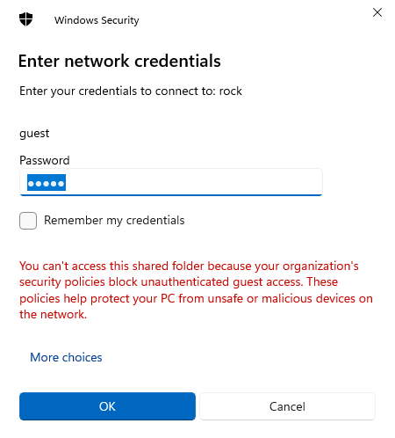Click the highlighted password dots
The image size is (395, 438).
[47, 183]
